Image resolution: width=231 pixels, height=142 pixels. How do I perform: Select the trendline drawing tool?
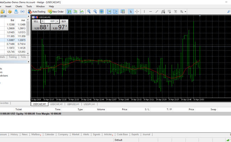point(157,11)
